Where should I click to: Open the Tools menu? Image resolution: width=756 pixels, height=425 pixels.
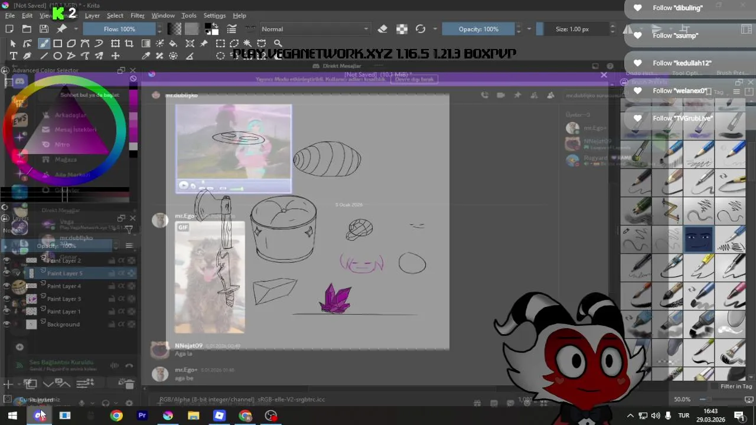pos(189,16)
